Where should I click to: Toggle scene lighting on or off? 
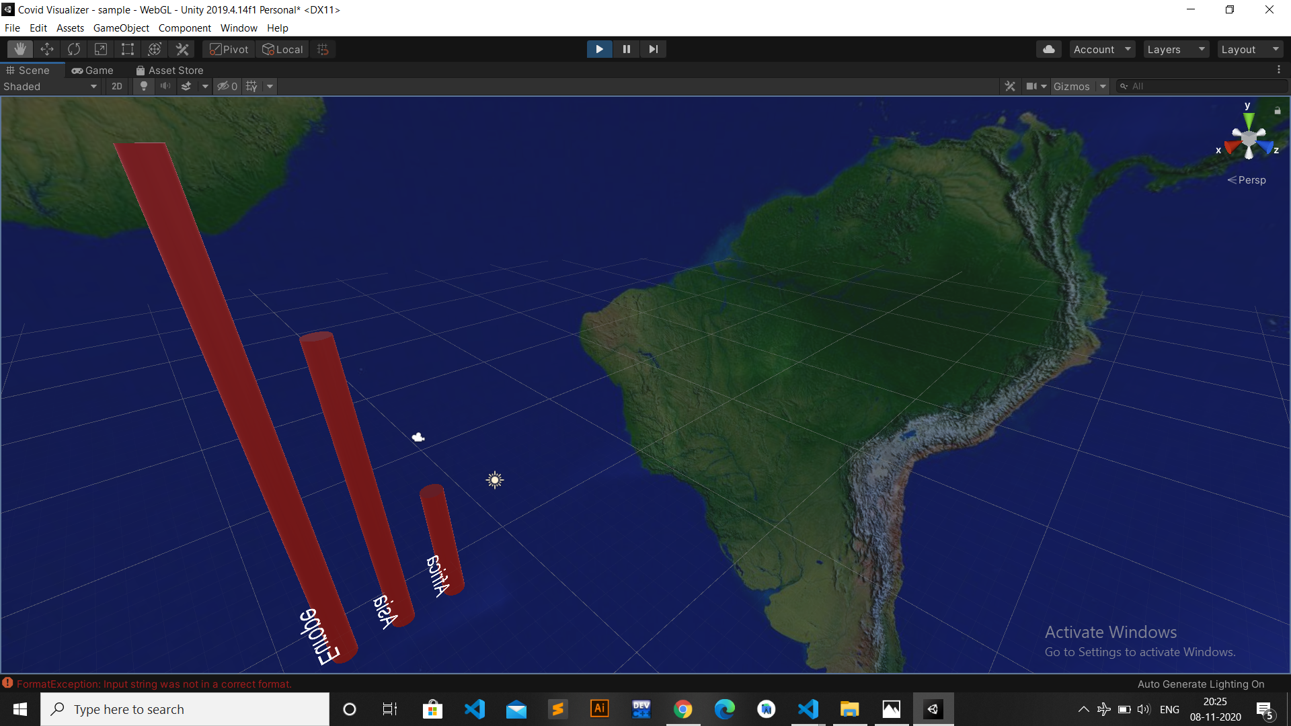pos(143,86)
